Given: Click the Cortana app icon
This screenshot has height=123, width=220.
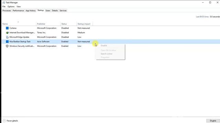Looking at the screenshot, I should tap(7, 28).
